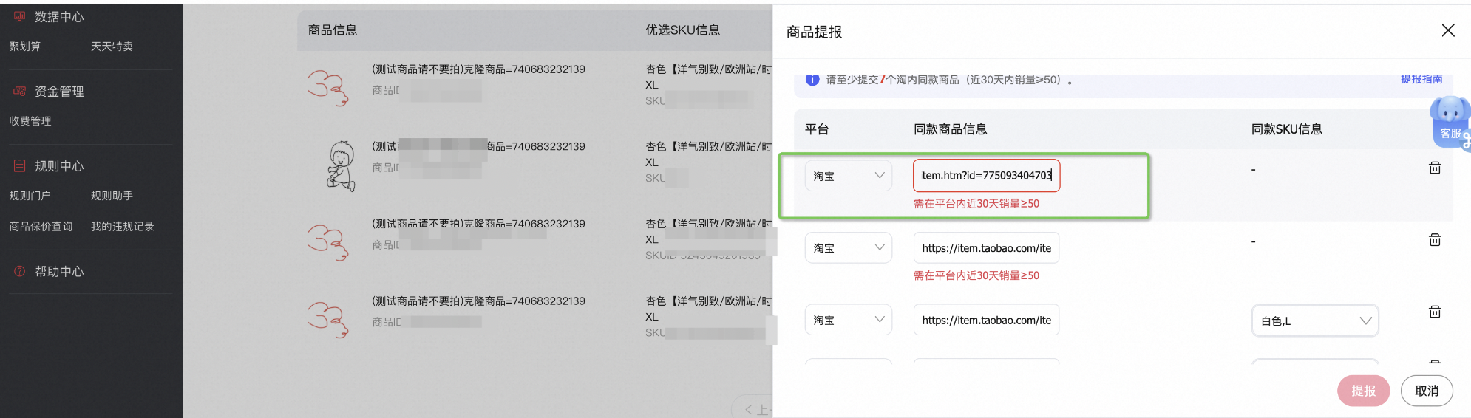Click the fourth product's red logo thumbnail
The height and width of the screenshot is (418, 1471).
(327, 320)
